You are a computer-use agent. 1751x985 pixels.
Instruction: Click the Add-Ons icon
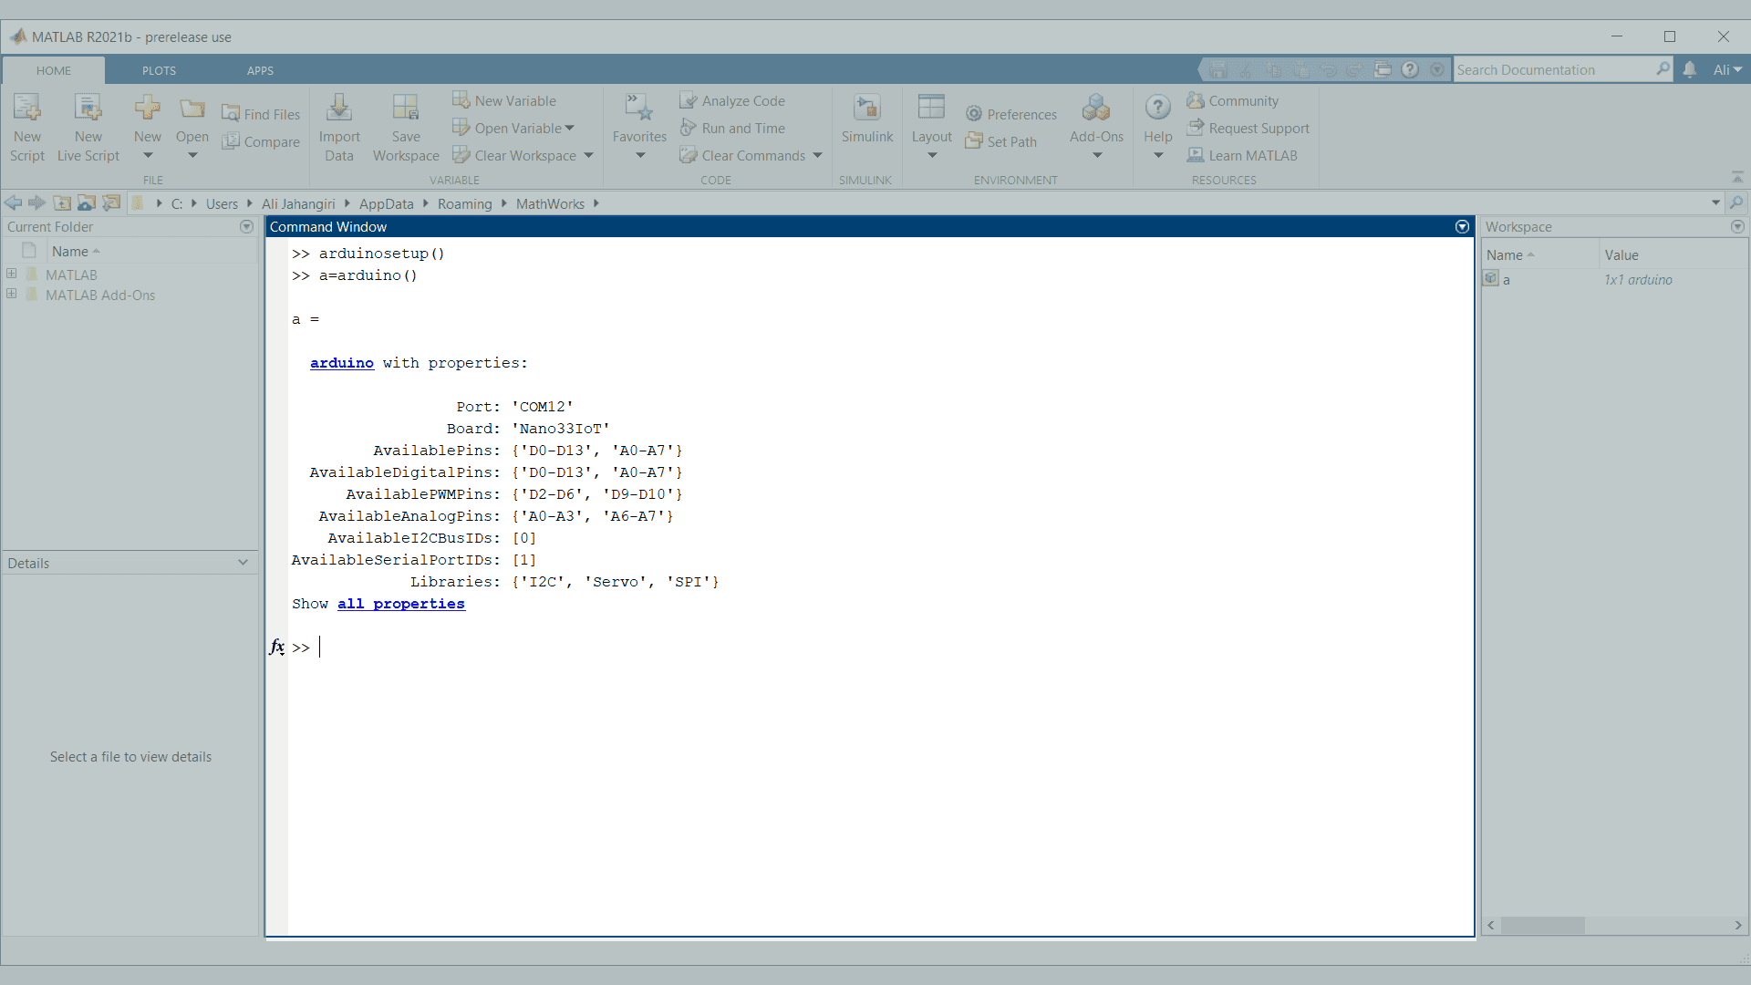pos(1096,109)
